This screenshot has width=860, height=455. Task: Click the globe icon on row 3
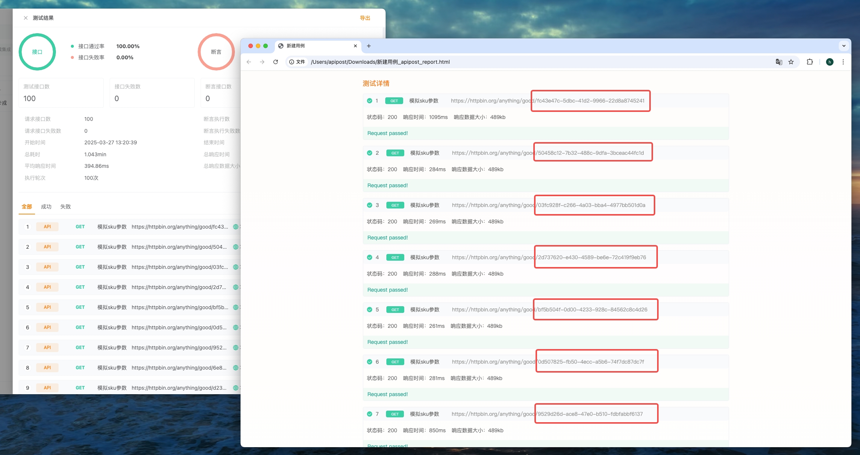click(x=236, y=267)
